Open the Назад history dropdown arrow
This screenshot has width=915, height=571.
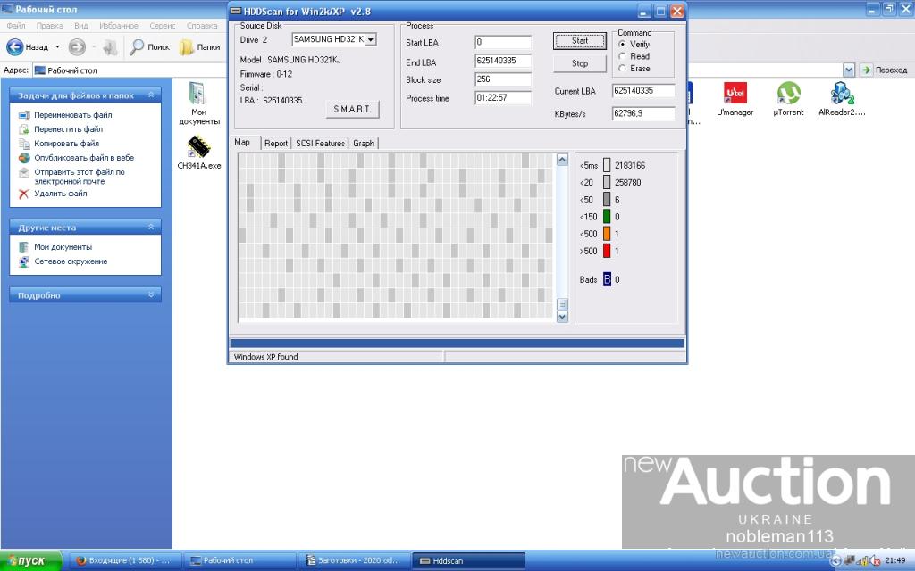coord(57,46)
